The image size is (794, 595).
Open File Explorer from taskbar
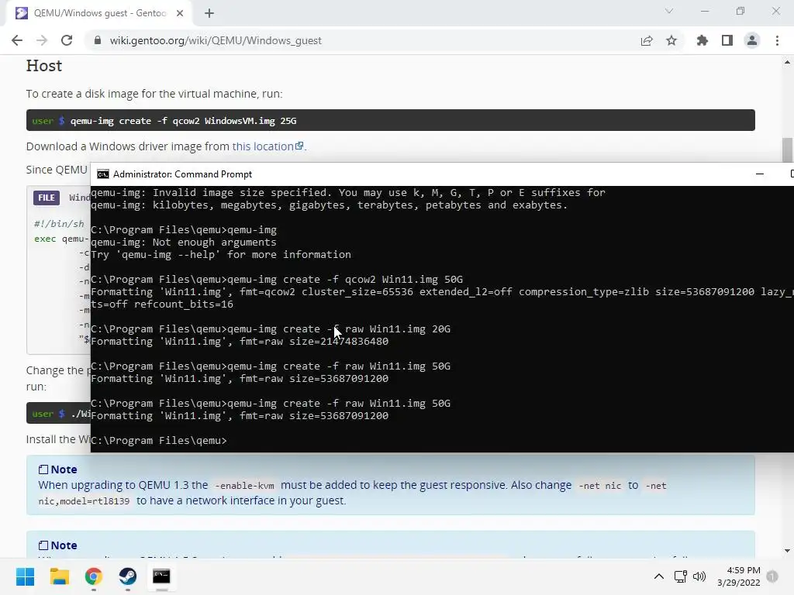pos(59,576)
